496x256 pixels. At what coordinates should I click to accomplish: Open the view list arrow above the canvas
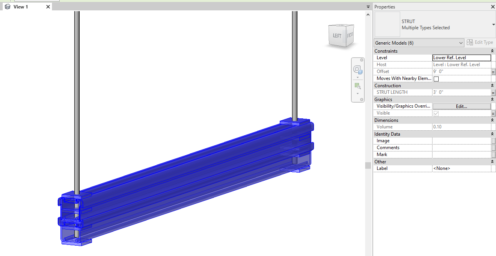[368, 7]
